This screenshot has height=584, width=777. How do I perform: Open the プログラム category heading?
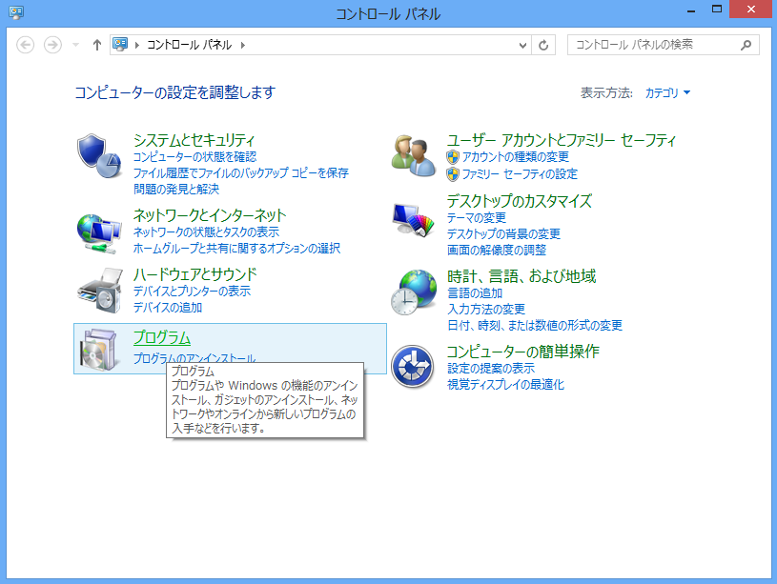(x=162, y=337)
